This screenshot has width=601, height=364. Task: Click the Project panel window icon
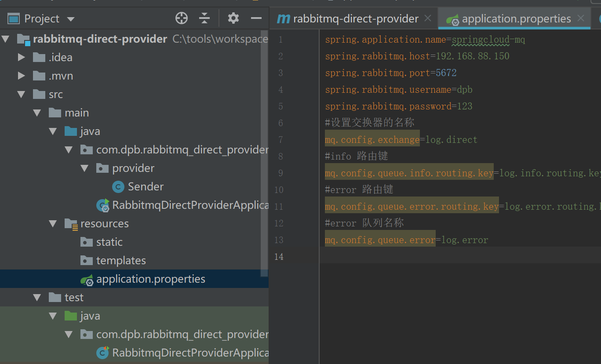tap(14, 18)
